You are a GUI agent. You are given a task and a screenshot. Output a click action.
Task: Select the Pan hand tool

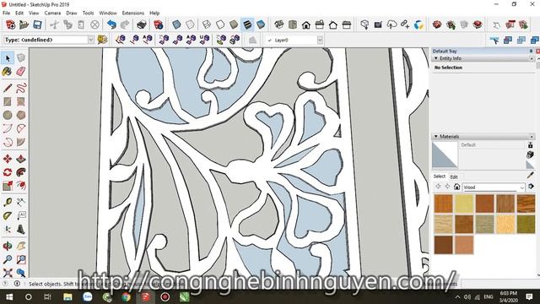point(21,246)
